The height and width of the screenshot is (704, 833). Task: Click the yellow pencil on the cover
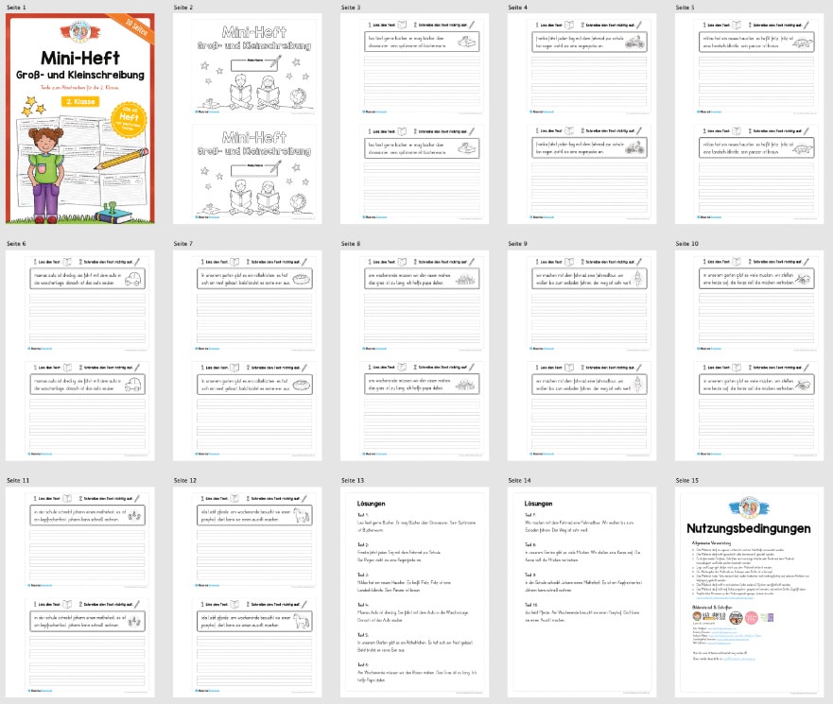[113, 161]
